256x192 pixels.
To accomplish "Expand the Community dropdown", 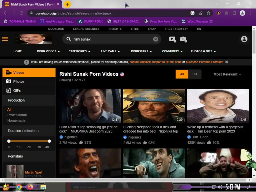I will click(x=172, y=51).
